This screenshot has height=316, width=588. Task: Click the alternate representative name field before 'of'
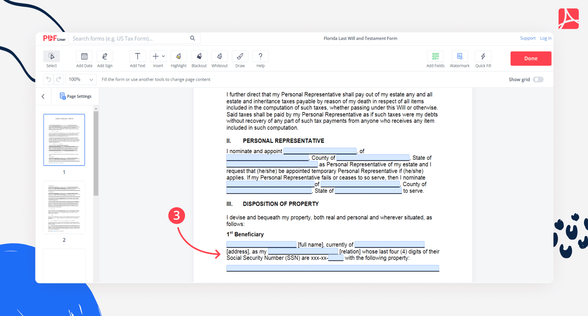pyautogui.click(x=270, y=184)
